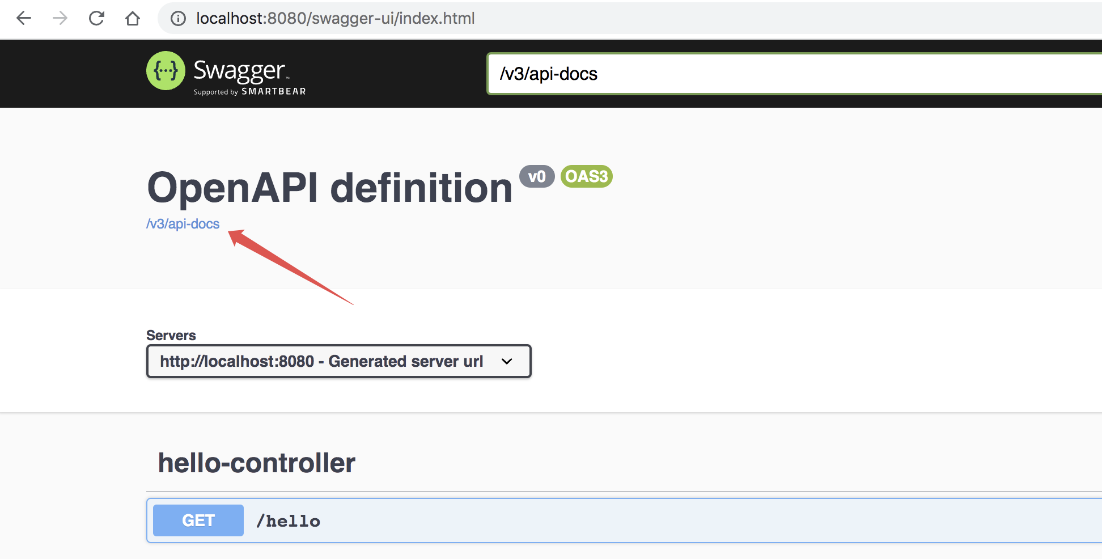This screenshot has height=559, width=1102.
Task: Click the OpenAPI definition title
Action: point(329,188)
